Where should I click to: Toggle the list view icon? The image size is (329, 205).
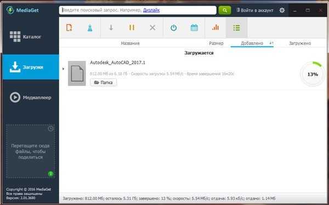236,27
